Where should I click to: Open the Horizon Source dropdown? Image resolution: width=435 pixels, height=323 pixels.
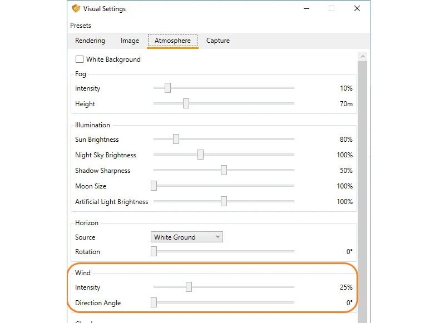pyautogui.click(x=187, y=237)
